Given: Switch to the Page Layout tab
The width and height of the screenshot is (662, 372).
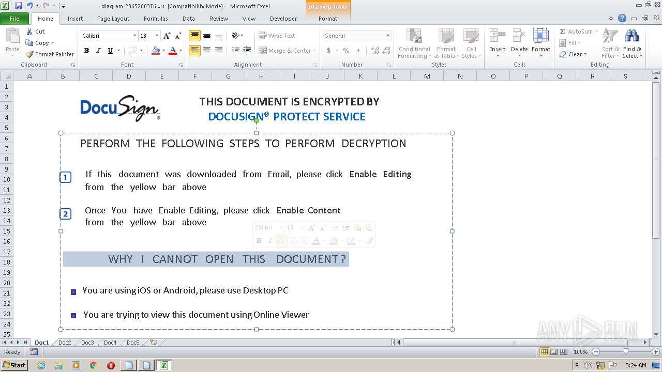Looking at the screenshot, I should point(113,19).
